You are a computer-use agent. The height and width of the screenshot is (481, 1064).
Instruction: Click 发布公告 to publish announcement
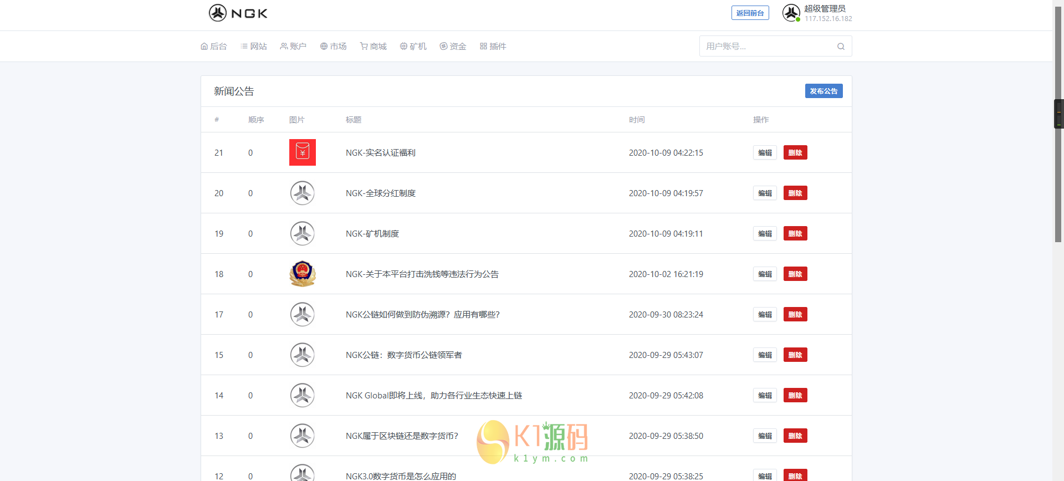point(823,91)
